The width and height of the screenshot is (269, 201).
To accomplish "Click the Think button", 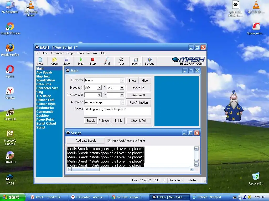I will tap(118, 121).
